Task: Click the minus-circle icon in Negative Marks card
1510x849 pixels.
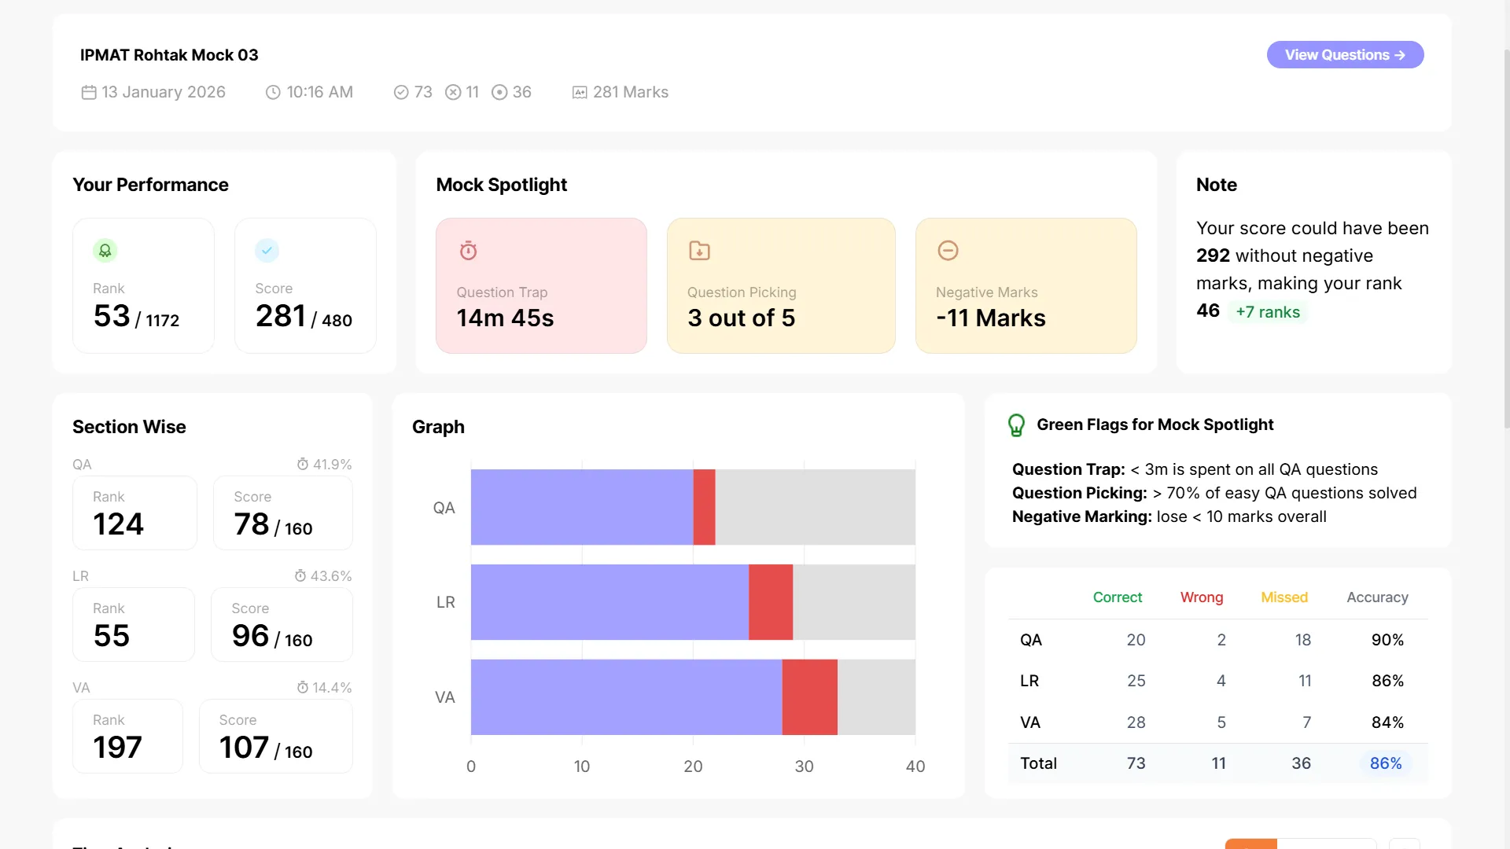Action: (948, 251)
